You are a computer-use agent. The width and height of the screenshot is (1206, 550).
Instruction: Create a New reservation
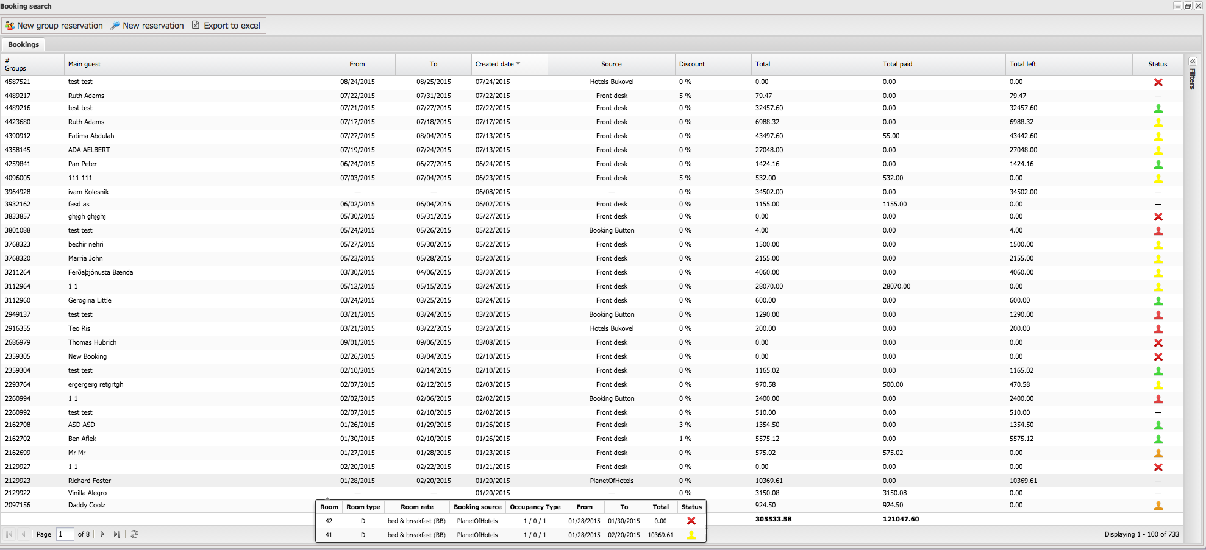pyautogui.click(x=147, y=26)
